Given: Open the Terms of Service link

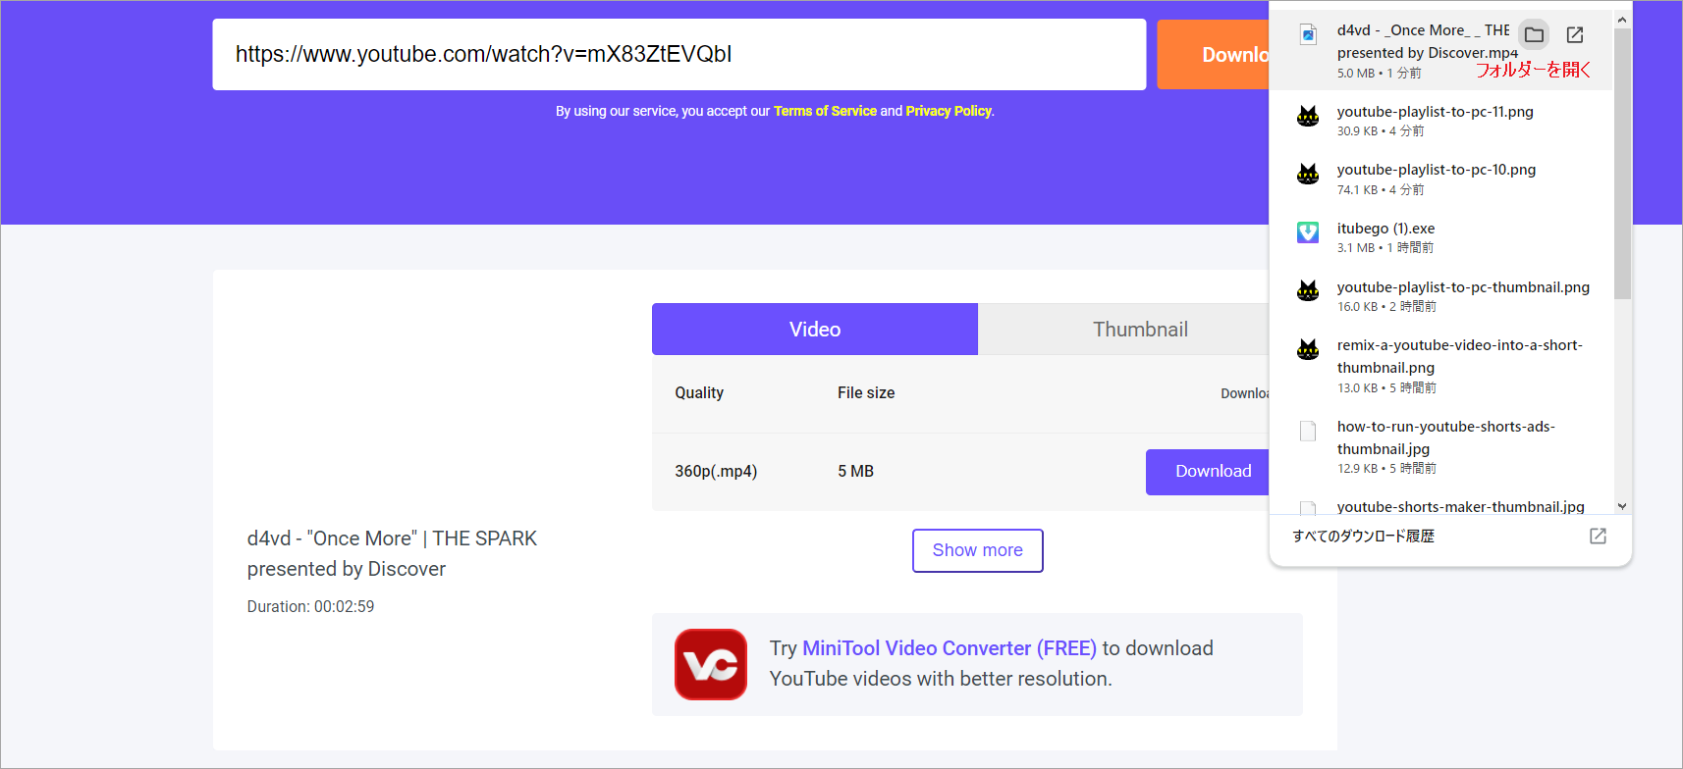Looking at the screenshot, I should coord(825,111).
